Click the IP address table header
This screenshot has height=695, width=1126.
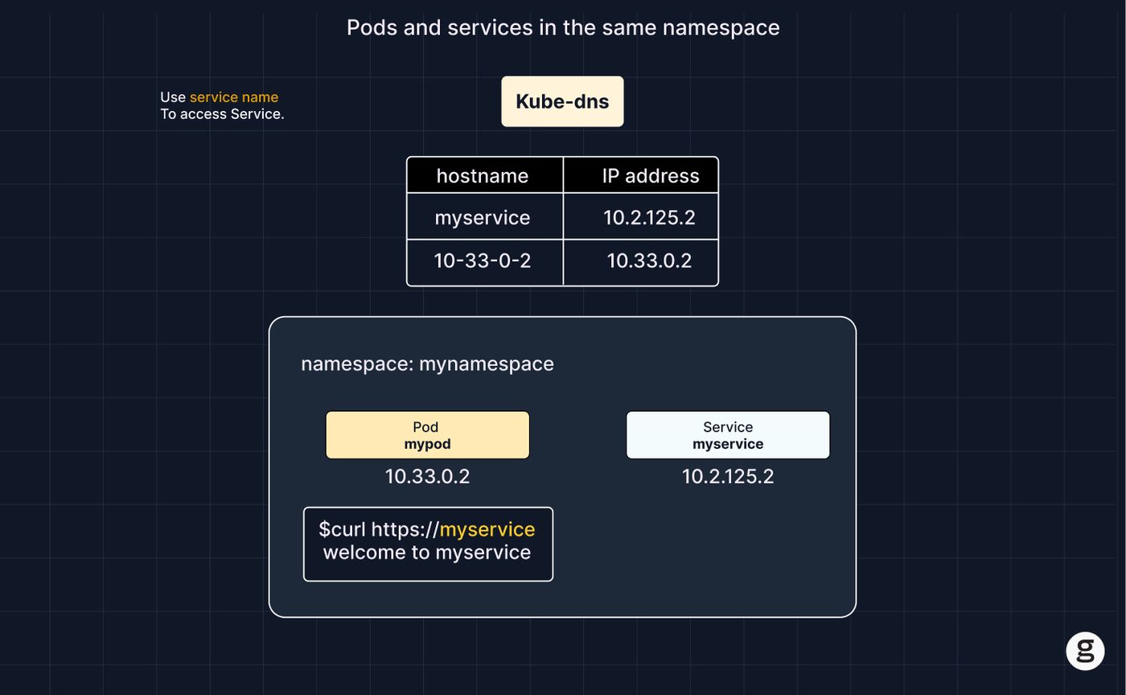[x=641, y=175]
